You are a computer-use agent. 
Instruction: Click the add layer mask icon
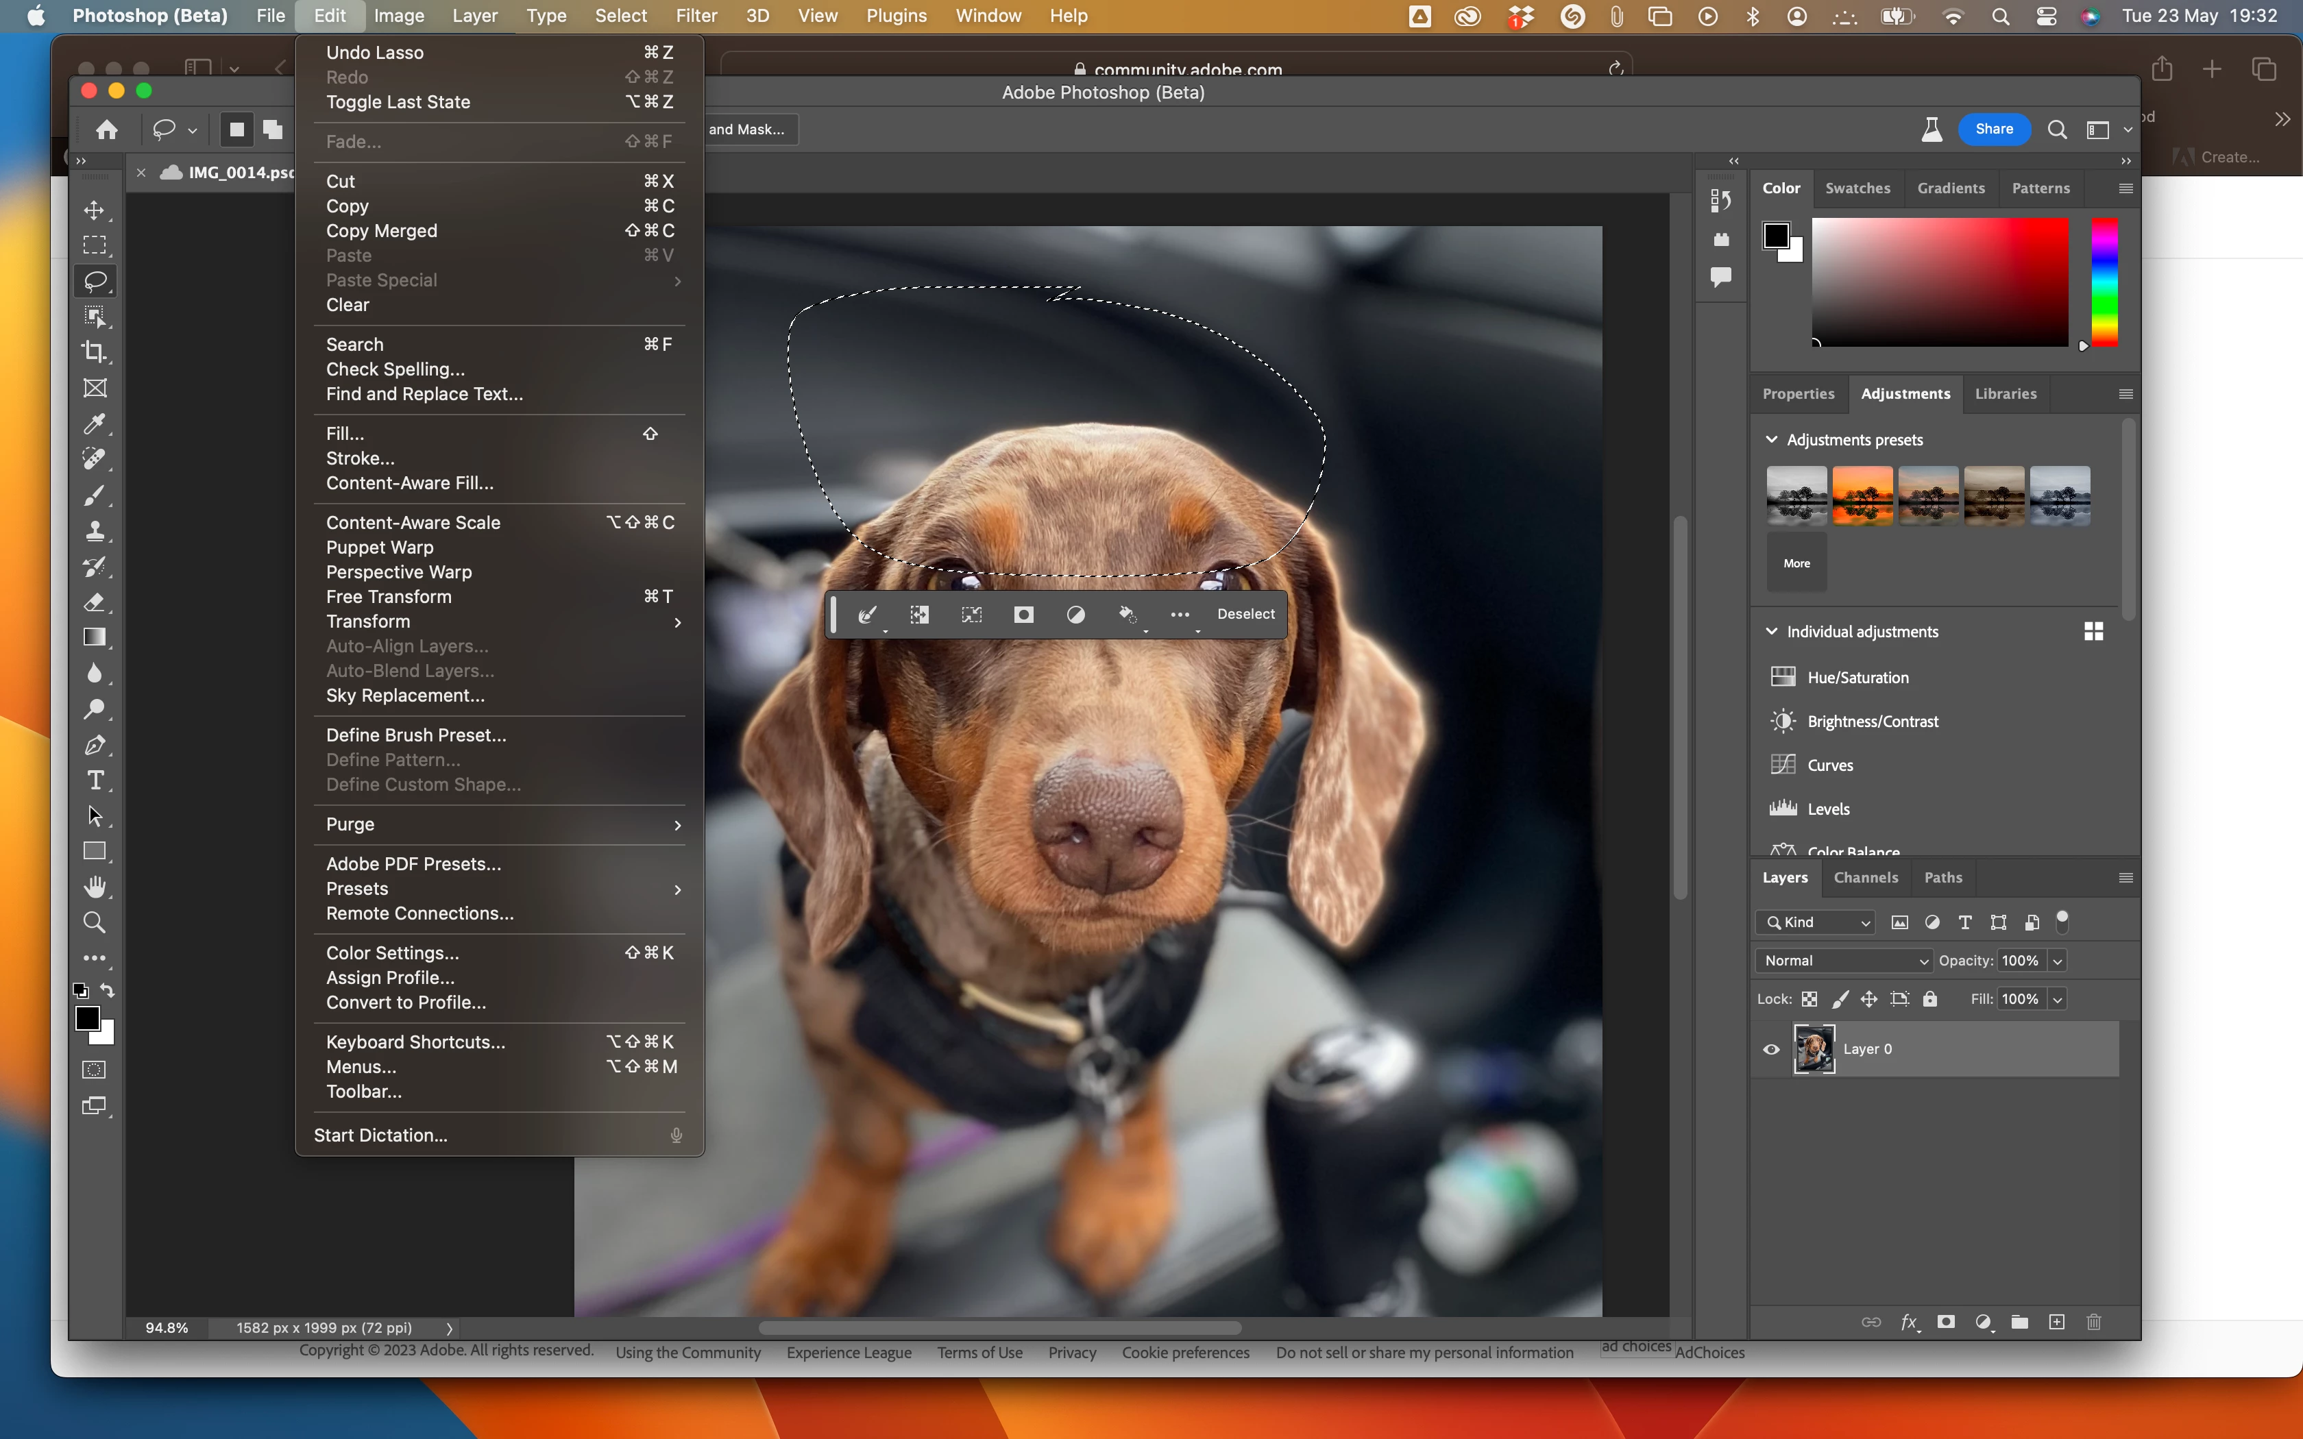[1946, 1322]
